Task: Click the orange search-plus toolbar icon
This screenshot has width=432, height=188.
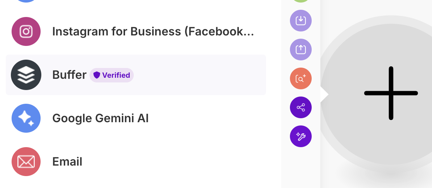Action: point(301,78)
